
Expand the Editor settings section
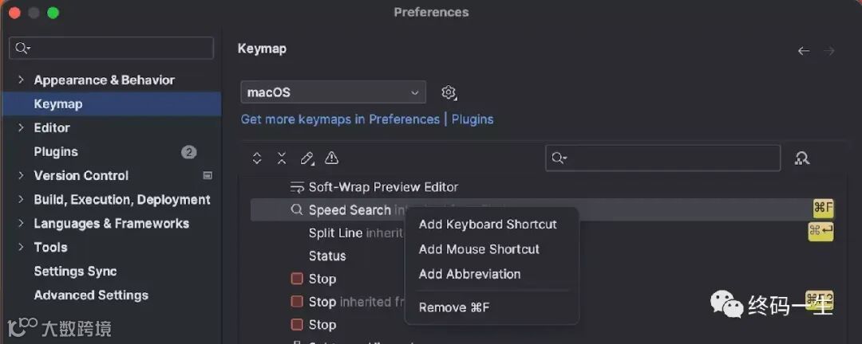(21, 128)
